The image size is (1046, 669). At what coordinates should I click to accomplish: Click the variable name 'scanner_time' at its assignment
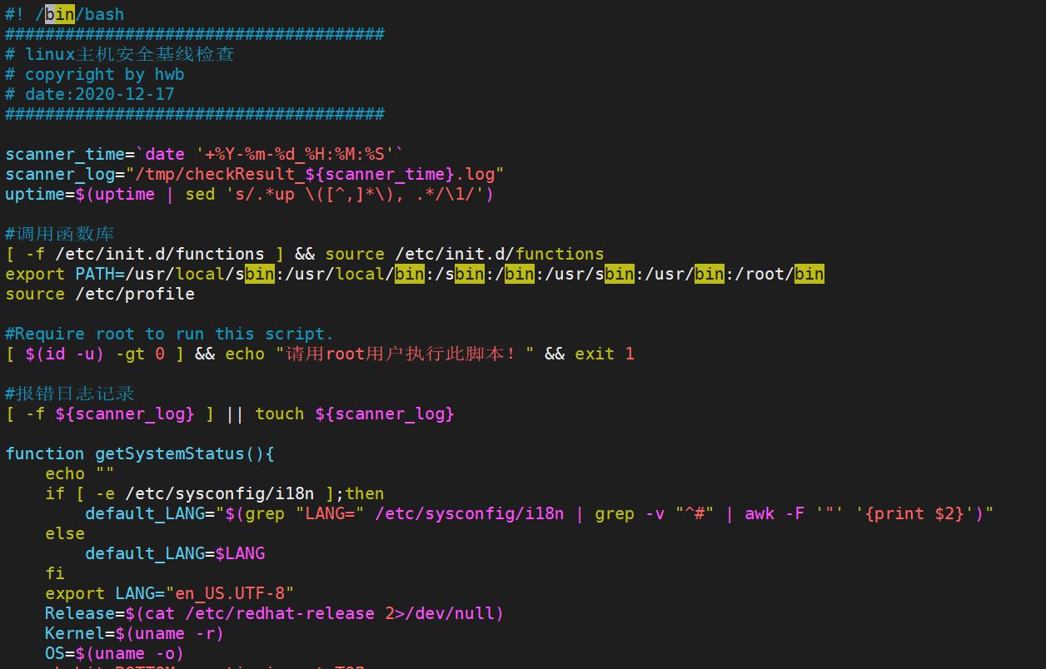point(65,154)
